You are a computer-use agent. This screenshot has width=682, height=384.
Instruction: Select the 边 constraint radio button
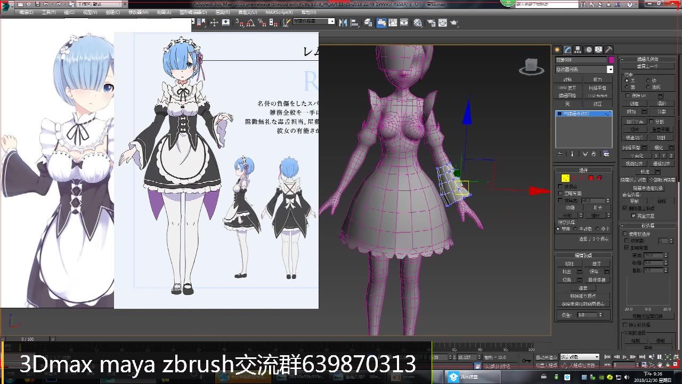click(648, 81)
